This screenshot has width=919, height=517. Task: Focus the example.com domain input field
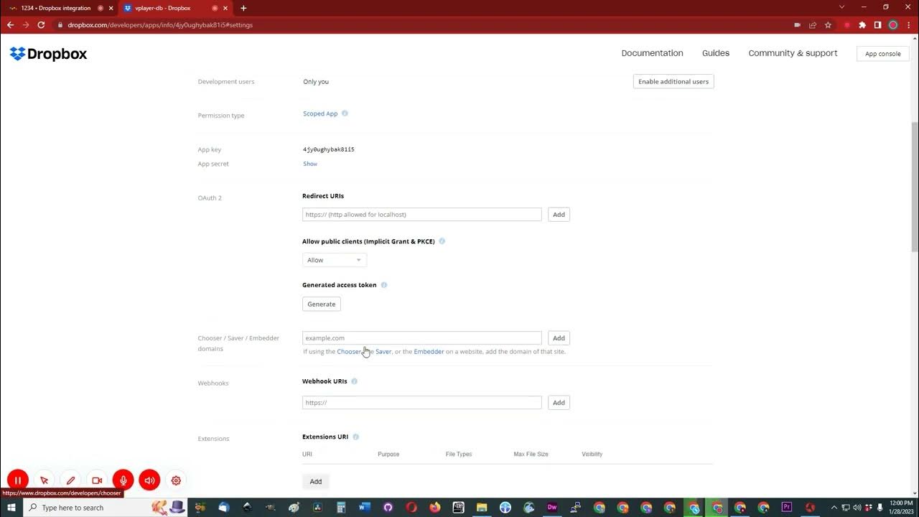[422, 338]
